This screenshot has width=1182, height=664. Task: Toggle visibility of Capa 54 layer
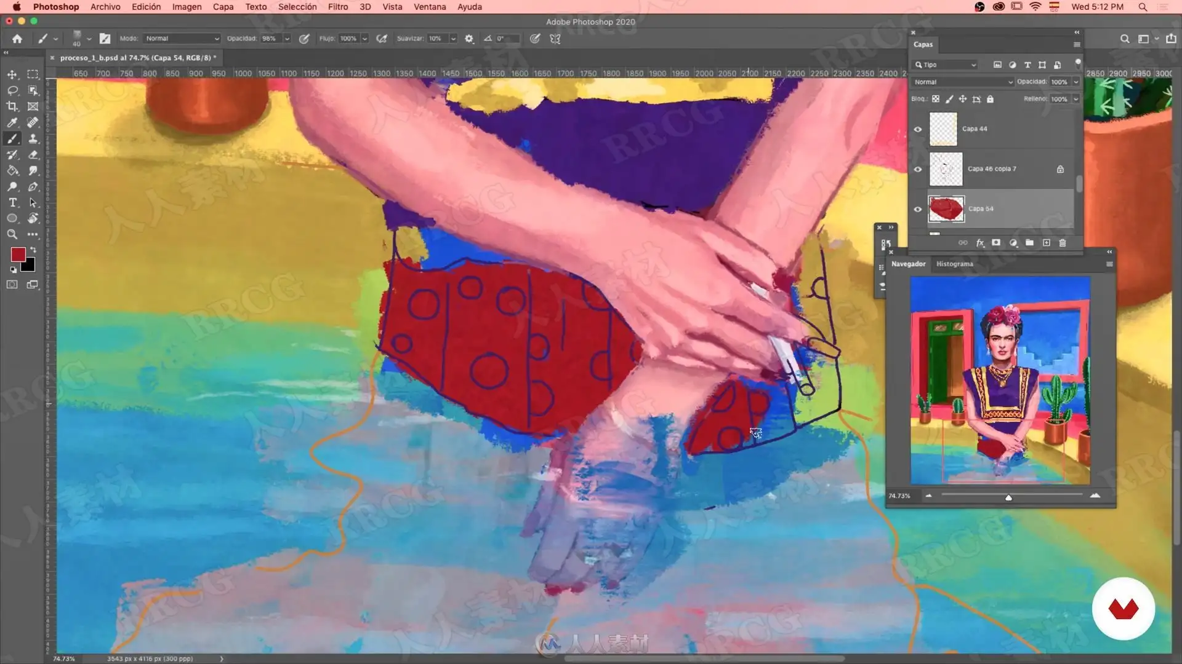[918, 209]
